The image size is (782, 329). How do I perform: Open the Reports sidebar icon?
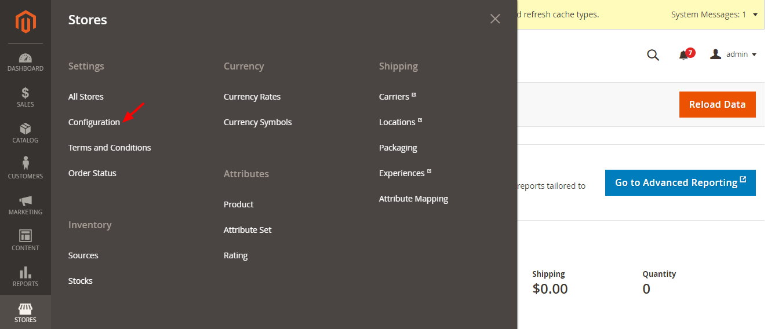[x=26, y=277]
